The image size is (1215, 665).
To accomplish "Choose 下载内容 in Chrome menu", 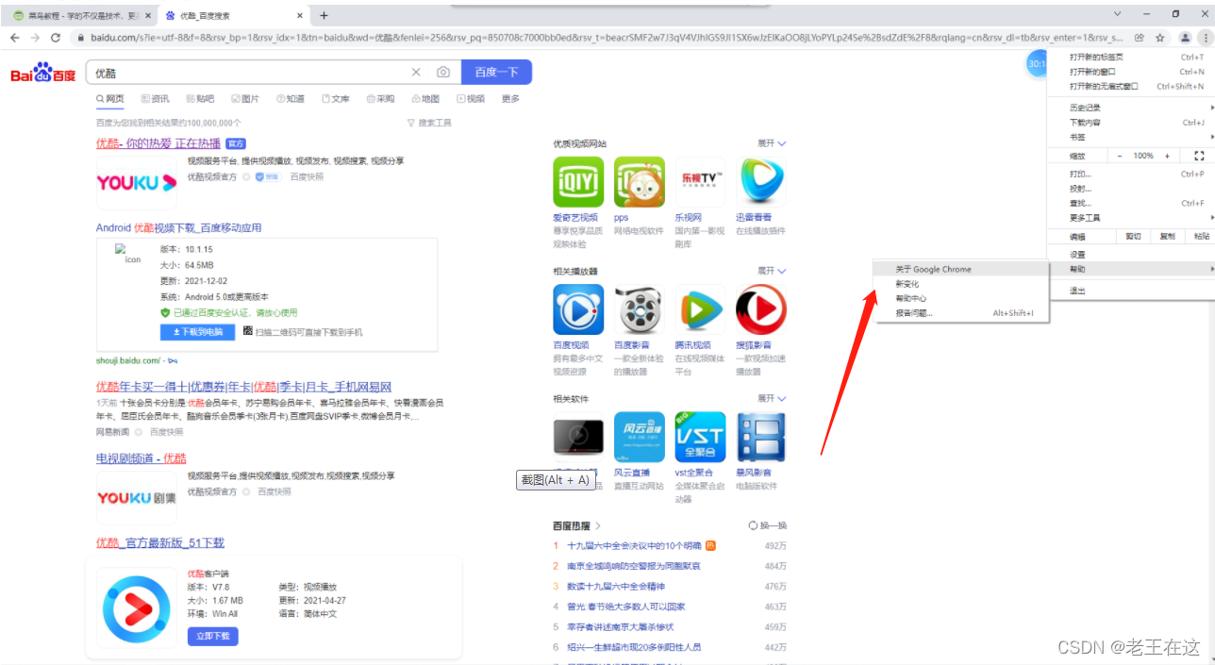I will coord(1131,123).
